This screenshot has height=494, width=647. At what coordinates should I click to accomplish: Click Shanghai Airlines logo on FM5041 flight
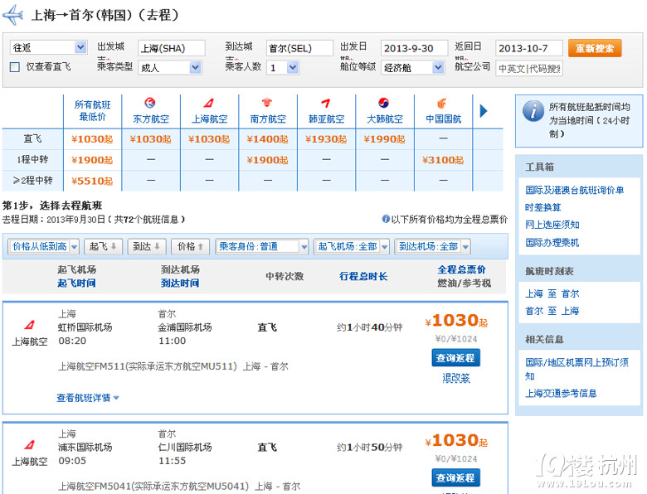(30, 445)
